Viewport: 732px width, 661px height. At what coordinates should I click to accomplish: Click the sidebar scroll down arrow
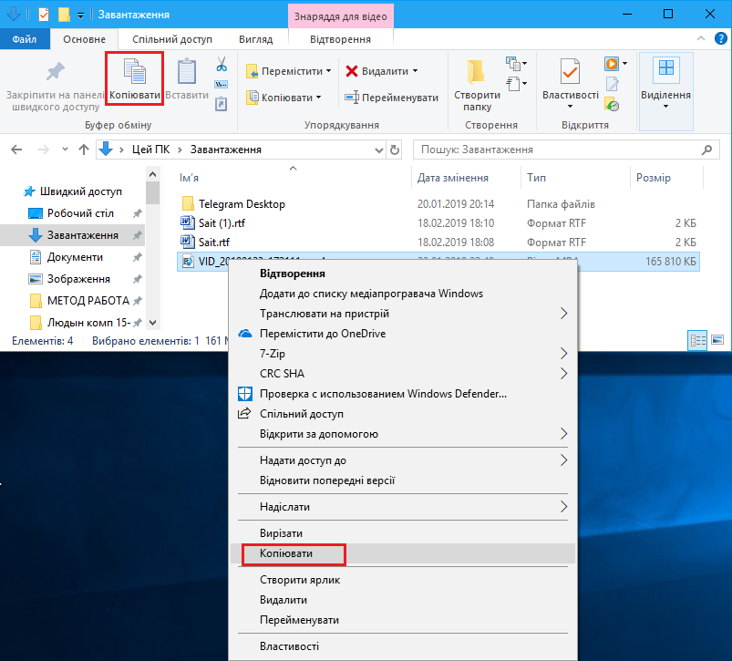point(152,323)
